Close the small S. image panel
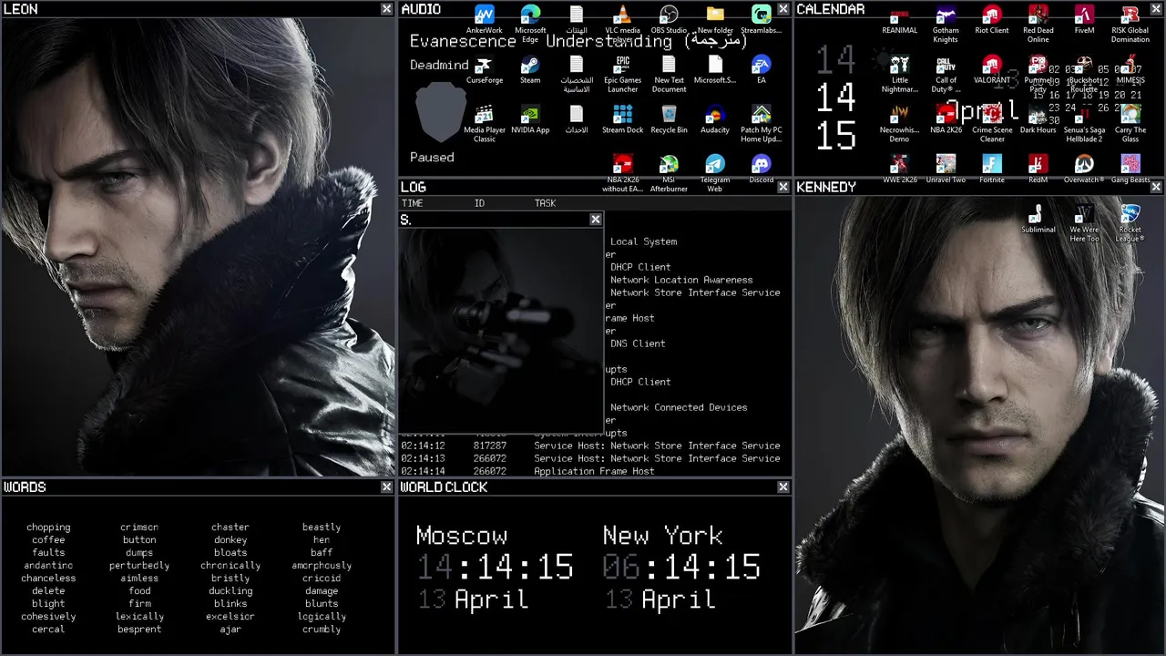This screenshot has height=656, width=1166. 596,220
